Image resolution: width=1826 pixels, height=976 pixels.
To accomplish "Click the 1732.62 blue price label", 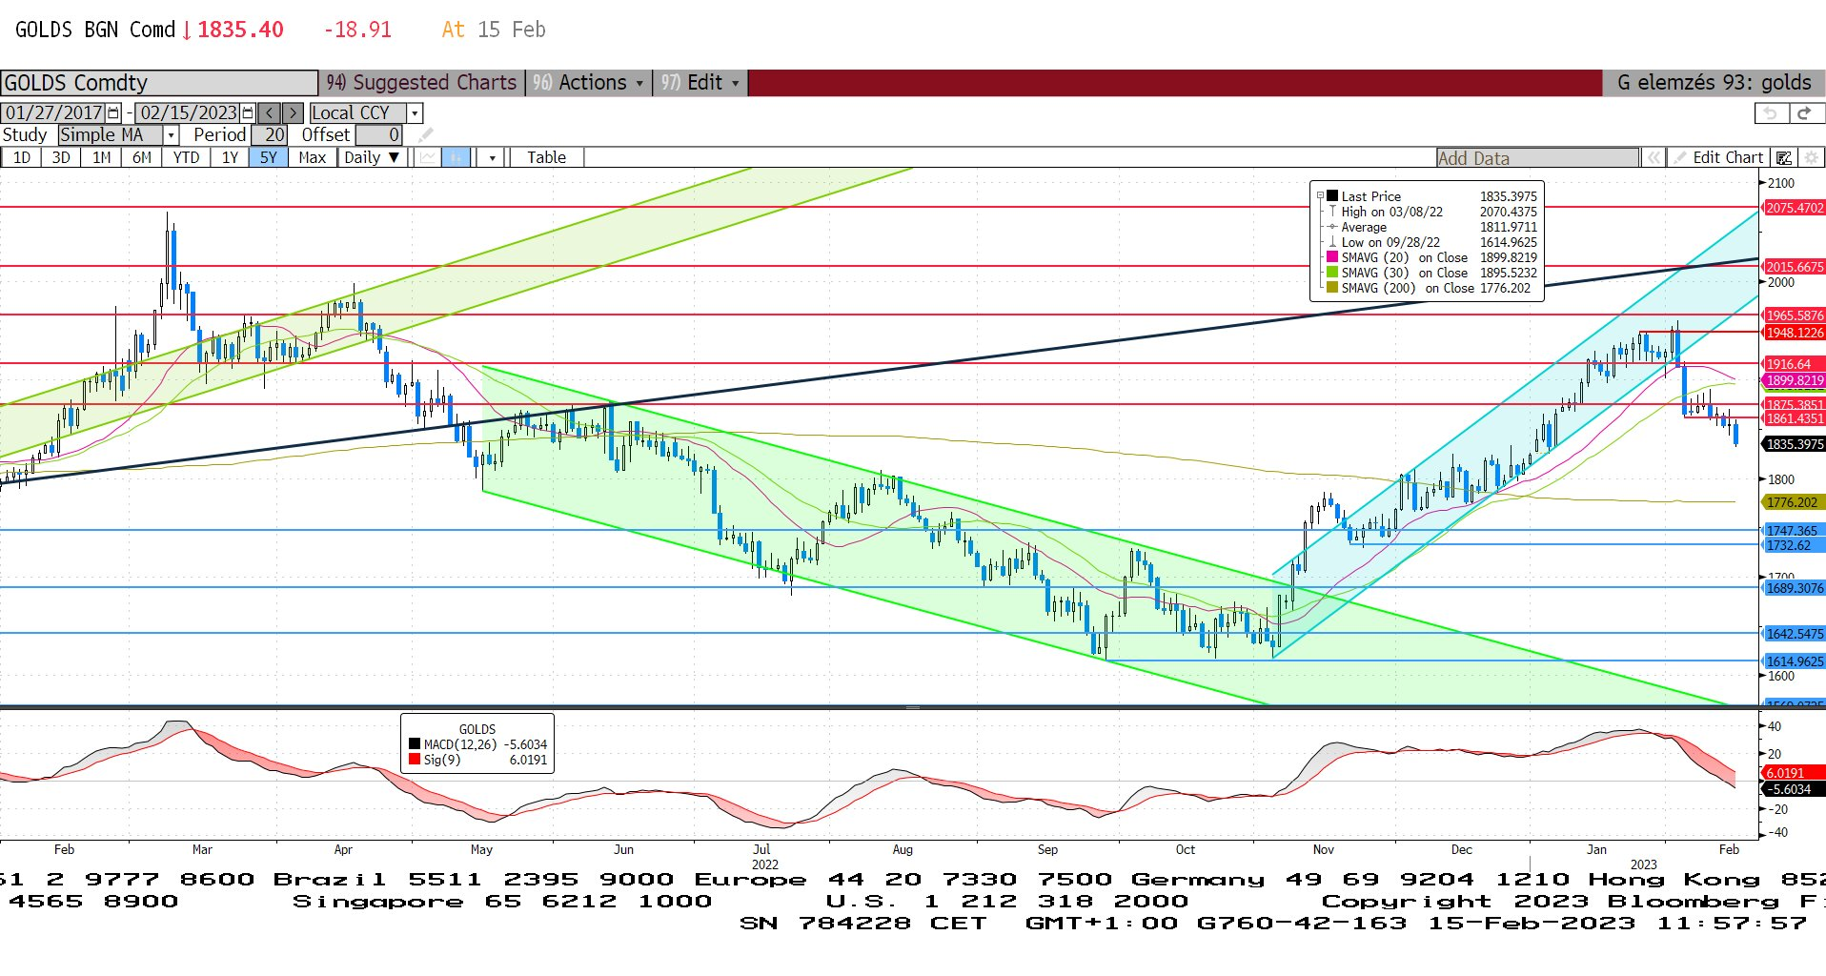I will pyautogui.click(x=1795, y=546).
